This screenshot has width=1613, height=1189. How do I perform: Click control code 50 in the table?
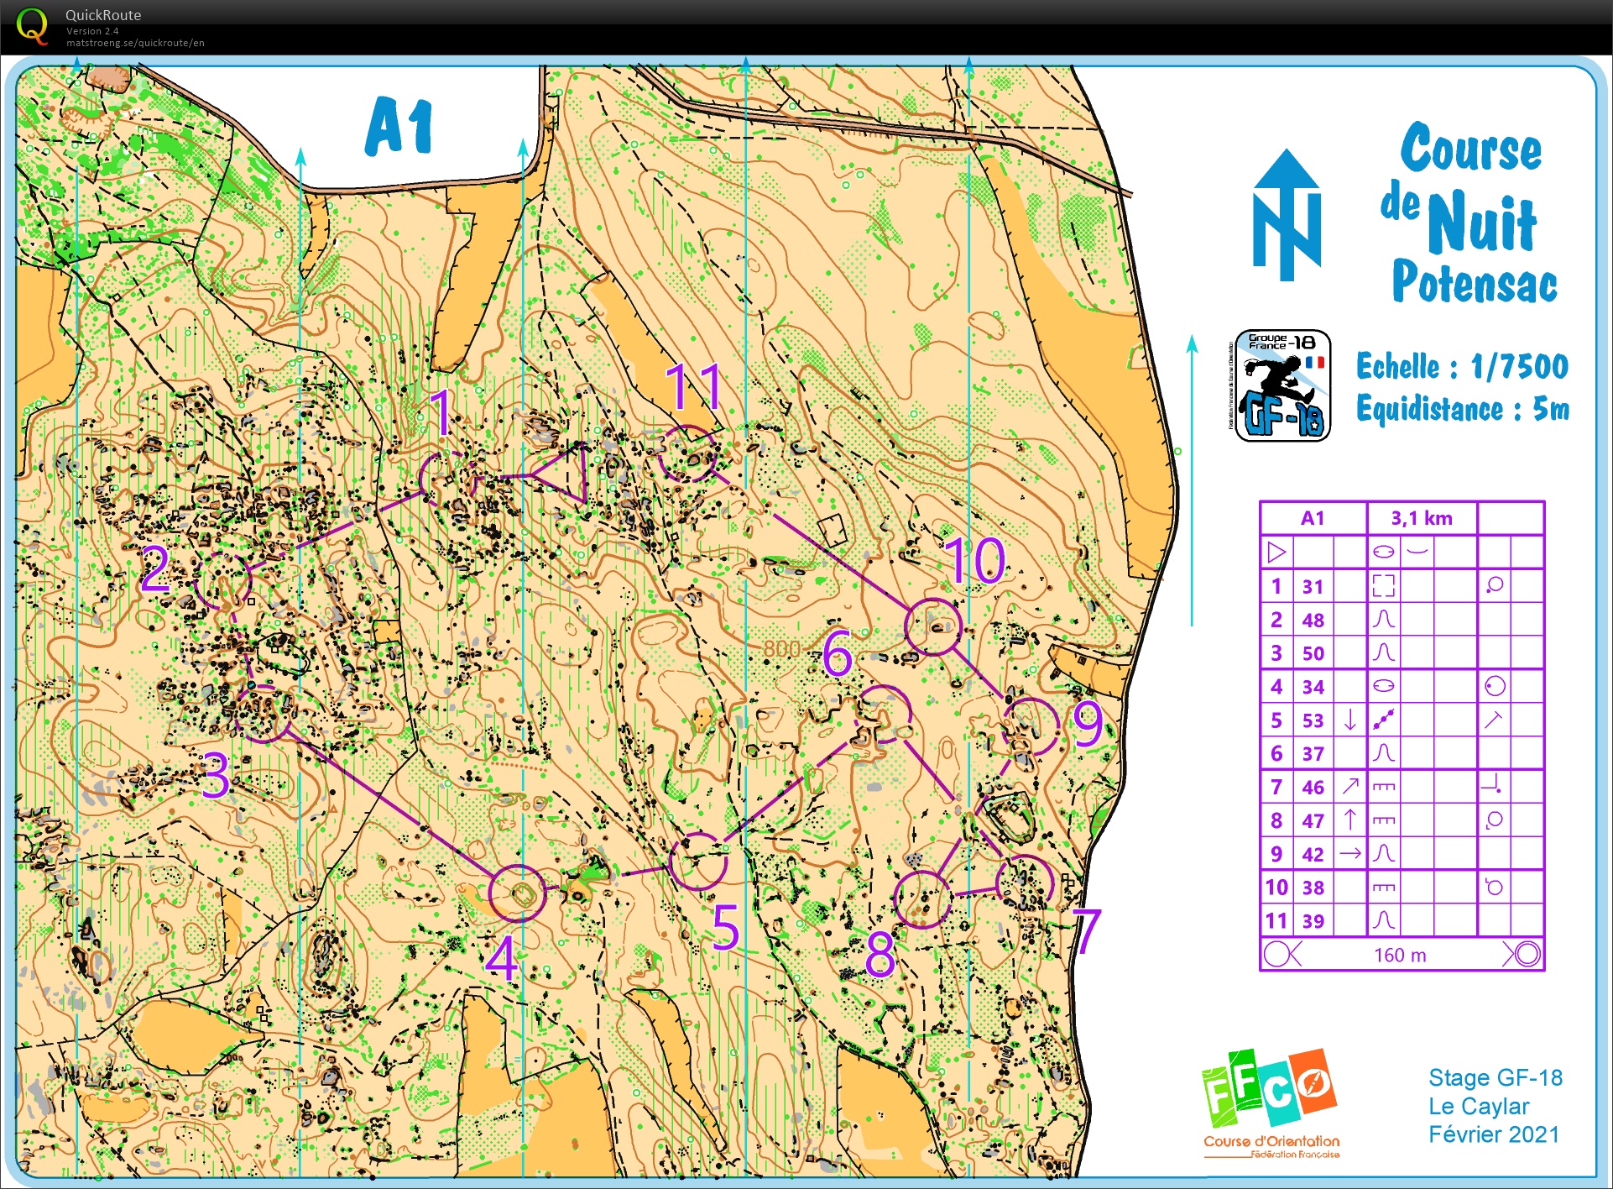tap(1313, 653)
